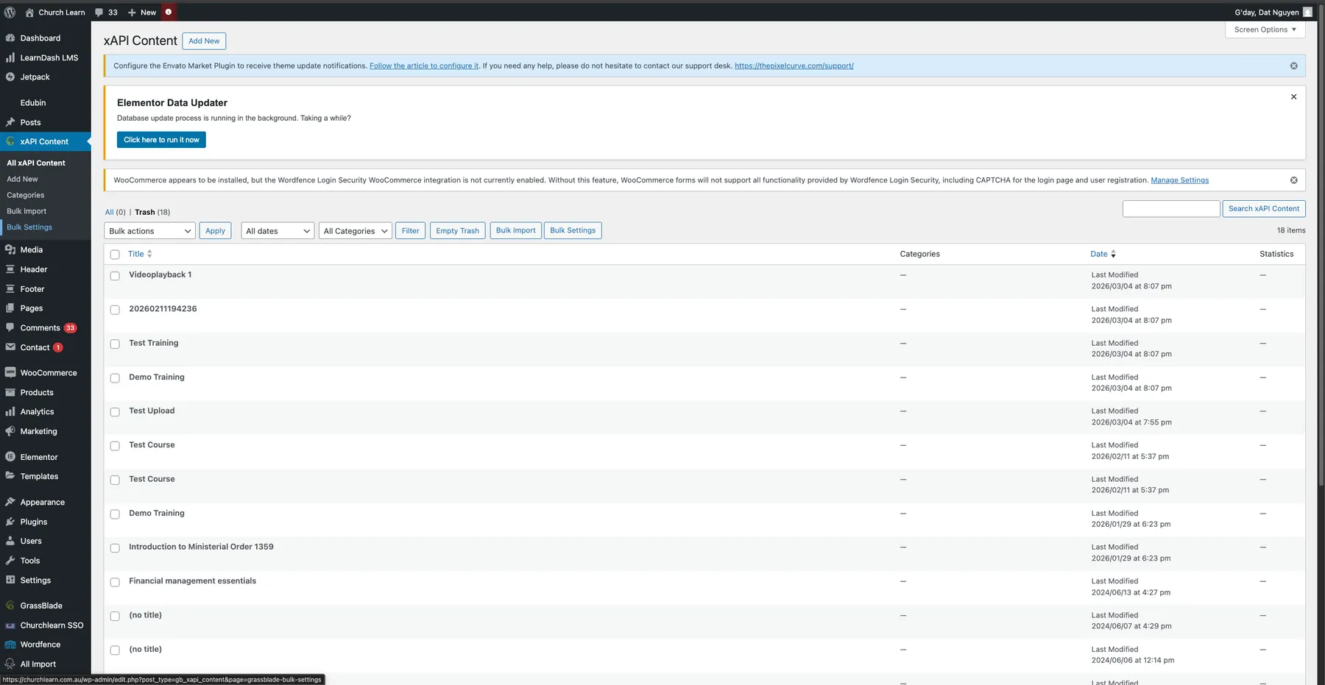This screenshot has height=685, width=1325.
Task: Open the GrassBlade menu item
Action: [x=41, y=606]
